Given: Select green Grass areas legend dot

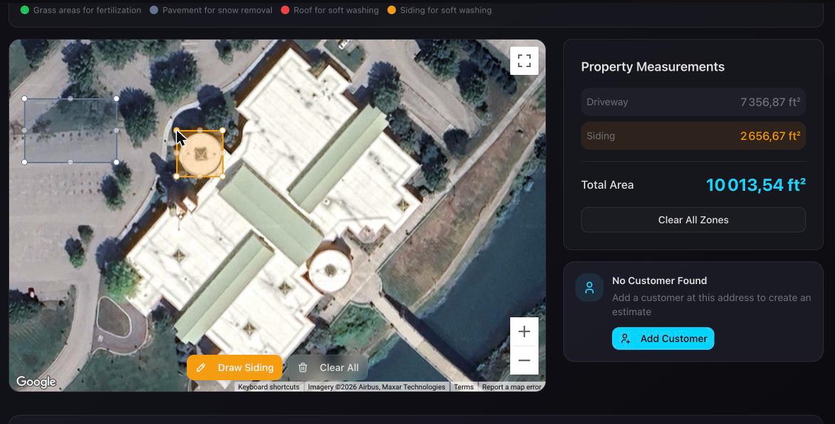Looking at the screenshot, I should (25, 10).
